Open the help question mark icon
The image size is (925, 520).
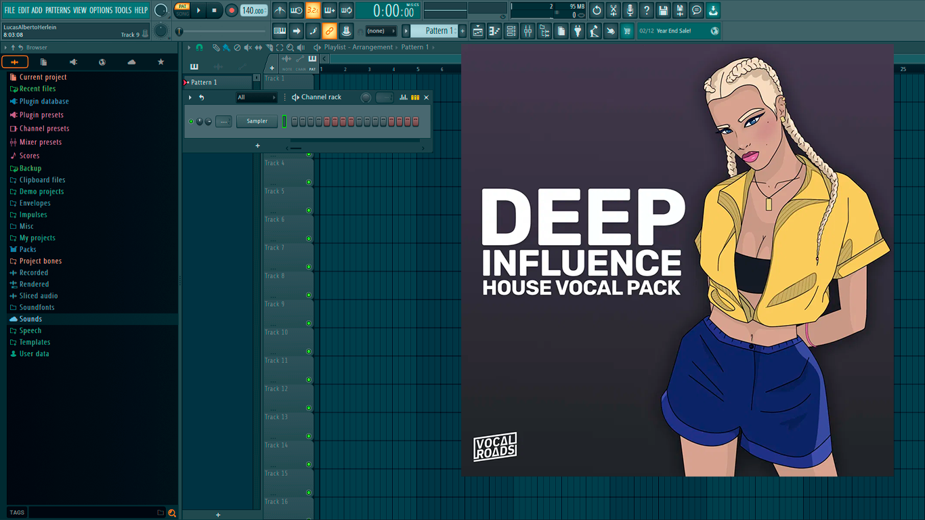pyautogui.click(x=647, y=10)
